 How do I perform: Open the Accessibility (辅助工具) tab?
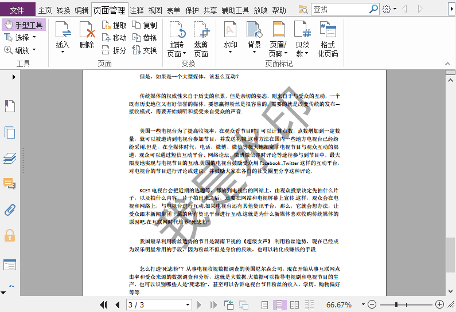tap(235, 10)
